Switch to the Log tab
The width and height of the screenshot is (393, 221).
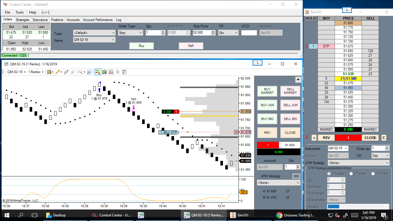click(x=119, y=20)
